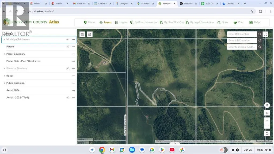Viewport: 274px width, 154px height.
Task: Open options for Aerial - 2022 (Tiled) layer
Action: click(74, 98)
